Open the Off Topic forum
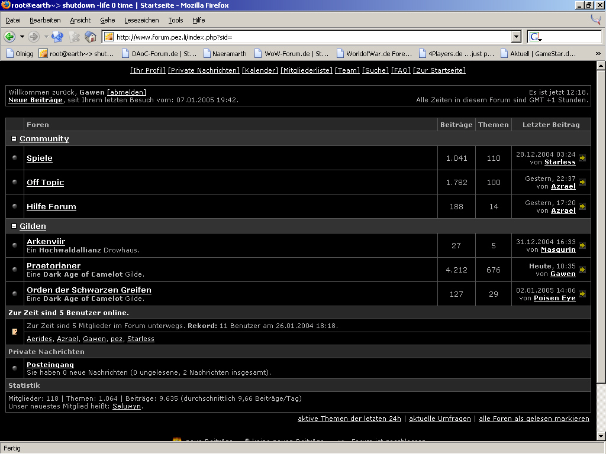This screenshot has height=454, width=606. click(x=45, y=183)
